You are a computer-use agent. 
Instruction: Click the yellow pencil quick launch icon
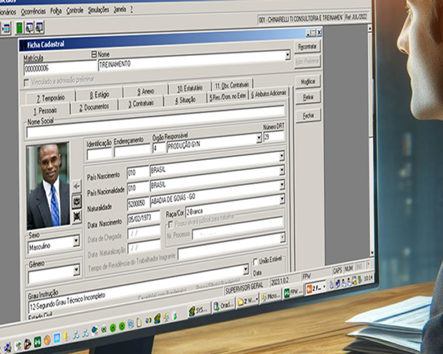65,336
